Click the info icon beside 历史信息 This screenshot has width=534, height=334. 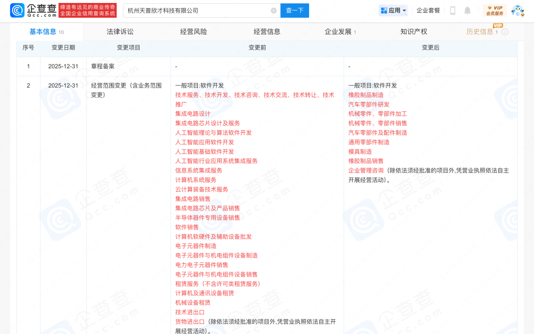tap(505, 32)
